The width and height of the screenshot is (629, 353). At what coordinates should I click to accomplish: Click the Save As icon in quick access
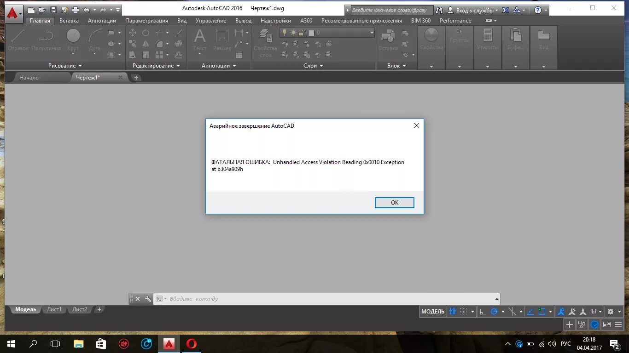tap(64, 10)
